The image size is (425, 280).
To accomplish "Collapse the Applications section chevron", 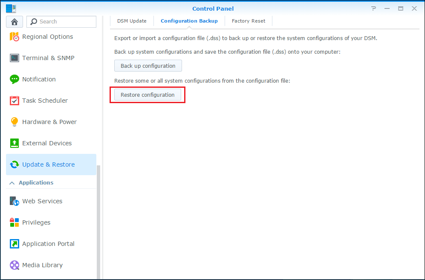I will pyautogui.click(x=12, y=183).
